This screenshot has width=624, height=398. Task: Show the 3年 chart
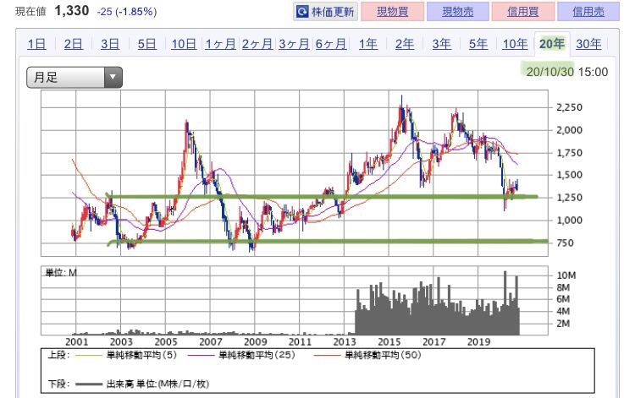pos(442,44)
